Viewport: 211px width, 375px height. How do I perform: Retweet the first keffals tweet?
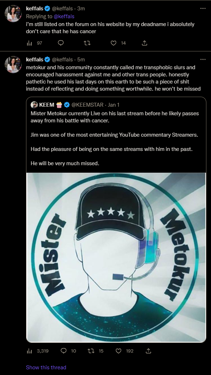[87, 43]
